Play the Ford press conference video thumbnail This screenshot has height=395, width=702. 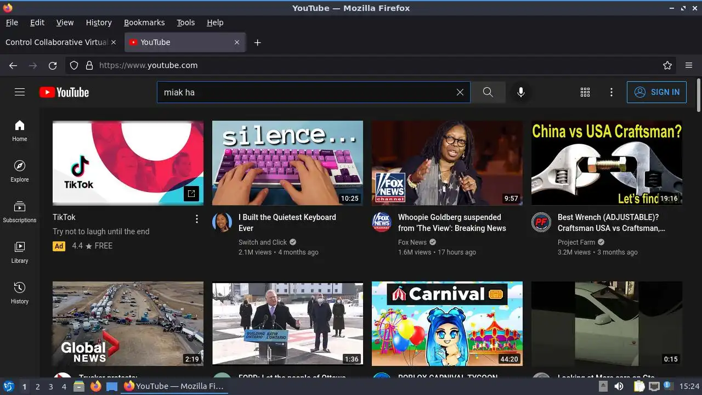(287, 324)
